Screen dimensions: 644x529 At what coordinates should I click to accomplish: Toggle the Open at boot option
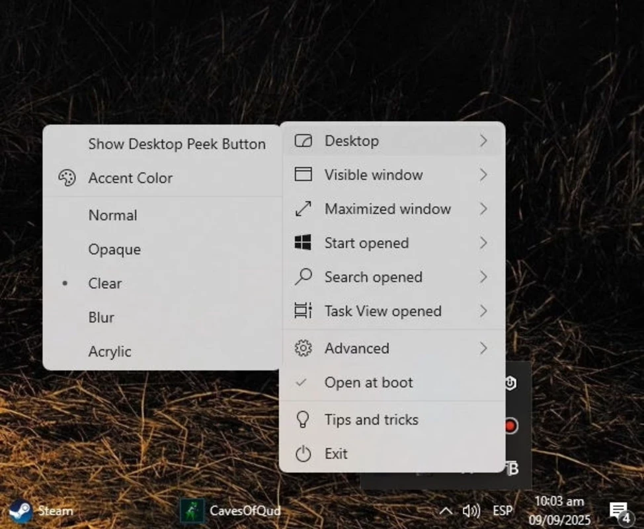[x=368, y=382]
